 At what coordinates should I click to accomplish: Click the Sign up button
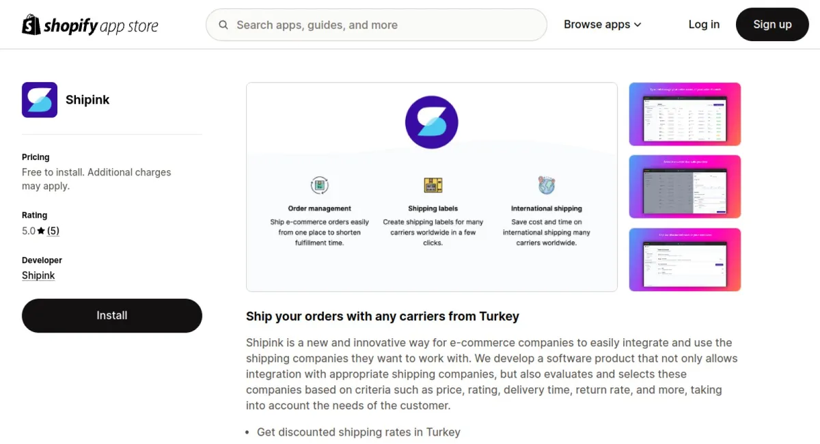tap(772, 25)
